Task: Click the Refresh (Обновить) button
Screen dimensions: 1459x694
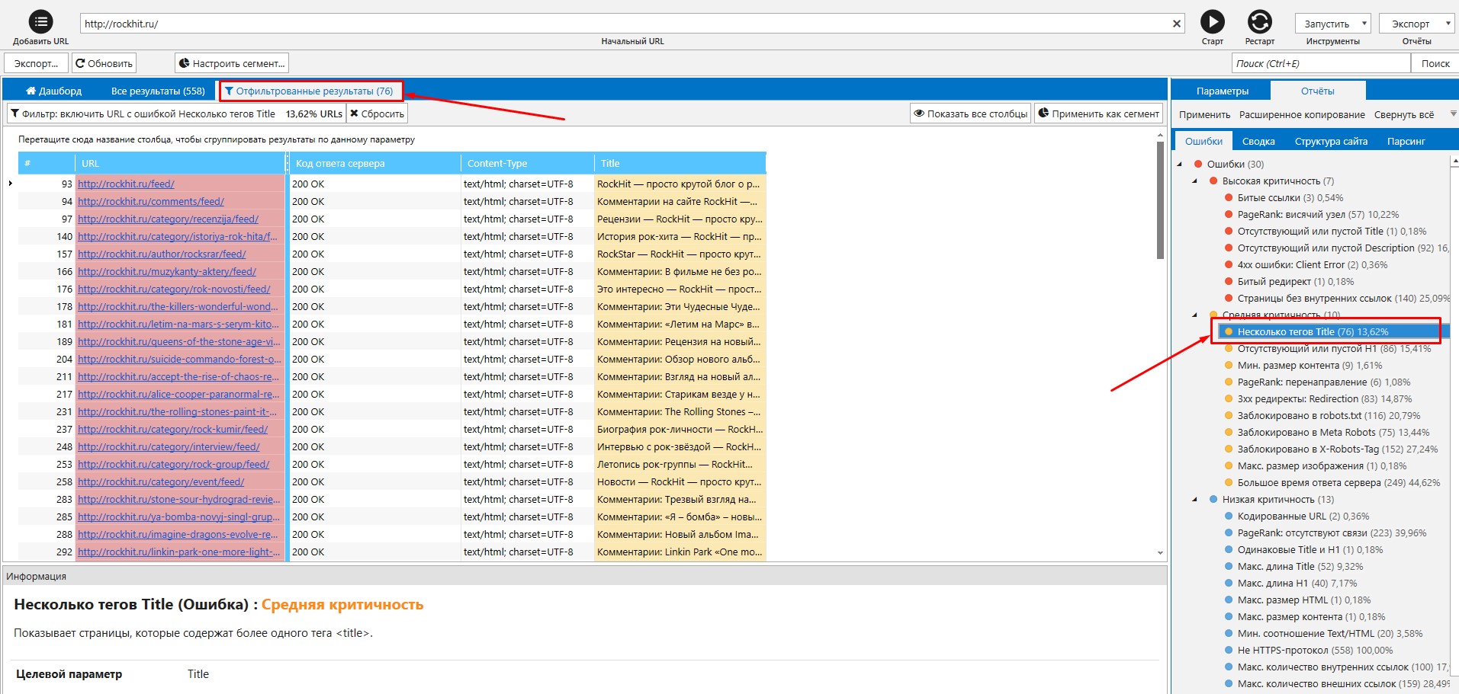Action: coord(104,63)
